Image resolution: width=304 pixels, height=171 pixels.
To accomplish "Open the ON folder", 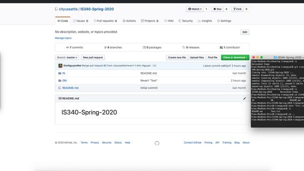I will [x=65, y=80].
